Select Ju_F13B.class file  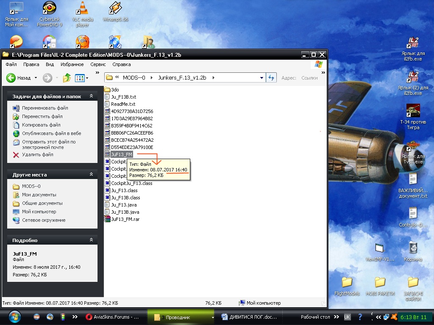(122, 197)
